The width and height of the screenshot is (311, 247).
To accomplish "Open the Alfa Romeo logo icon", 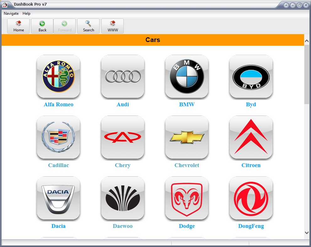I will 58,76.
